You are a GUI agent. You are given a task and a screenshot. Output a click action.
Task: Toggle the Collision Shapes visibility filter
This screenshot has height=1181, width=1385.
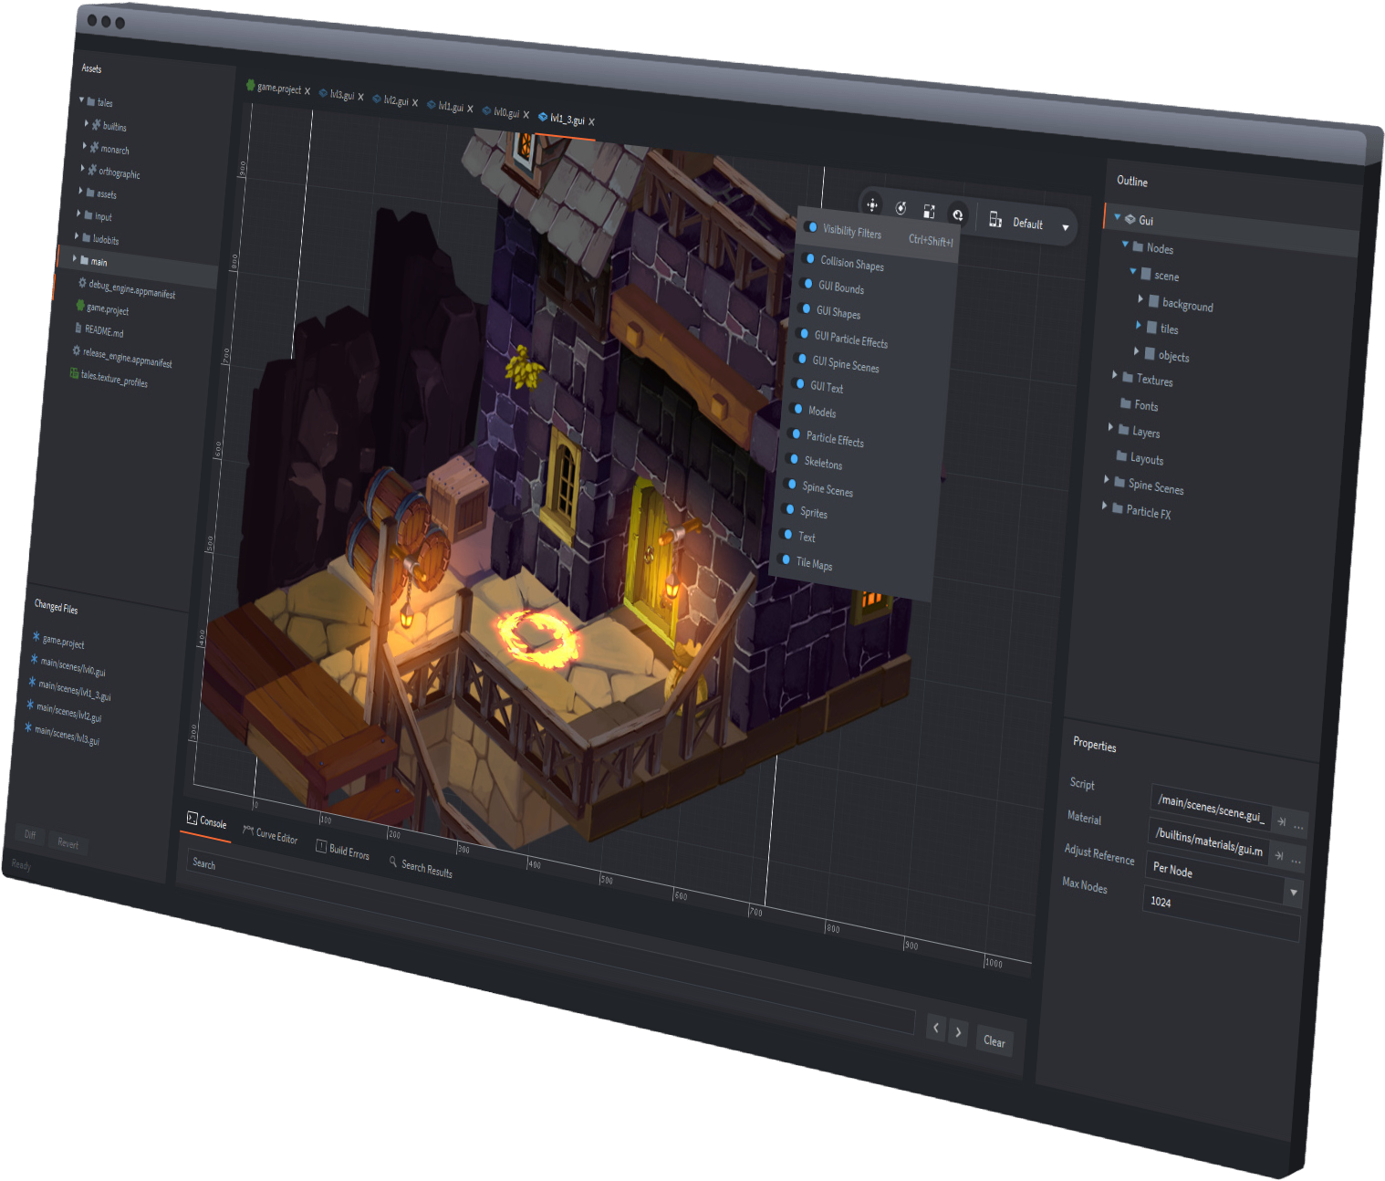point(809,259)
